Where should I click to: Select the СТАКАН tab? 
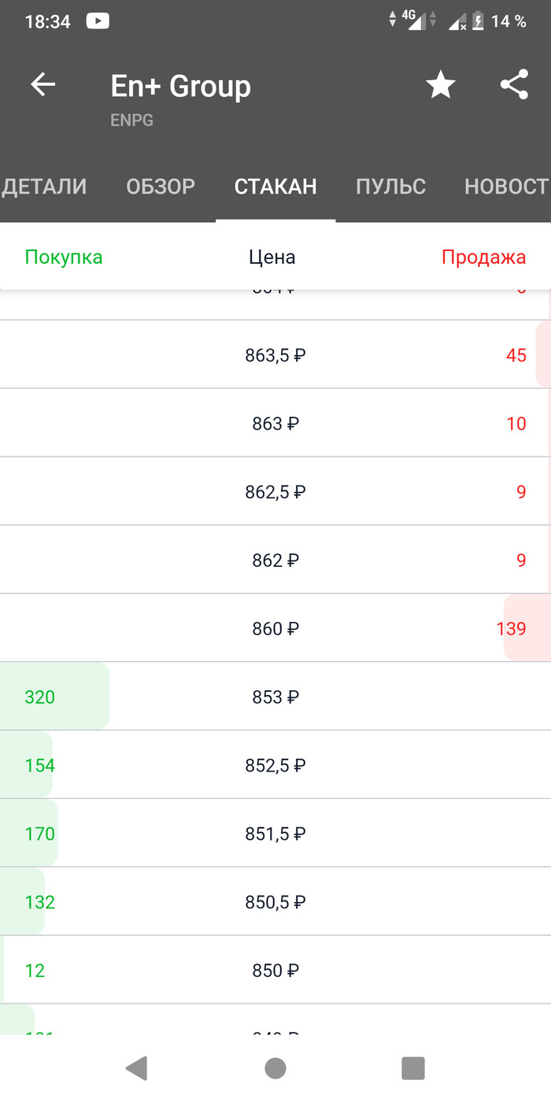tap(275, 187)
